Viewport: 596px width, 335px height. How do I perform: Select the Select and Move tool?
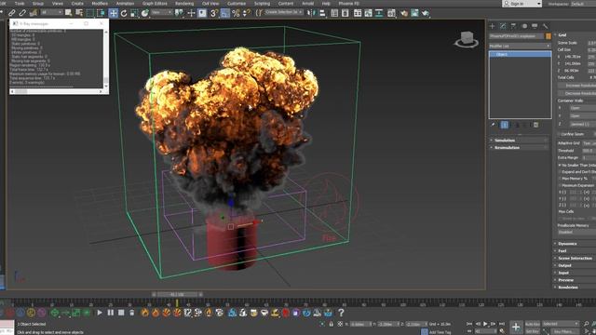pos(114,13)
